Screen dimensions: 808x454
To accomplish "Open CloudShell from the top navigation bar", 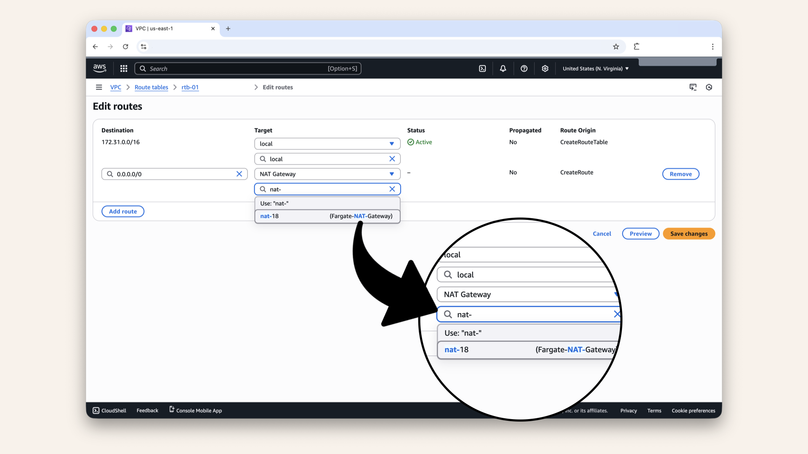I will pyautogui.click(x=482, y=68).
